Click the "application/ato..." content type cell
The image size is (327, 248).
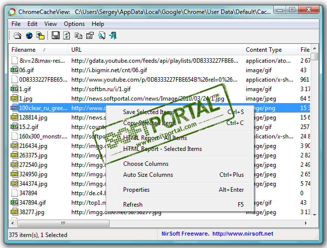(x=268, y=61)
